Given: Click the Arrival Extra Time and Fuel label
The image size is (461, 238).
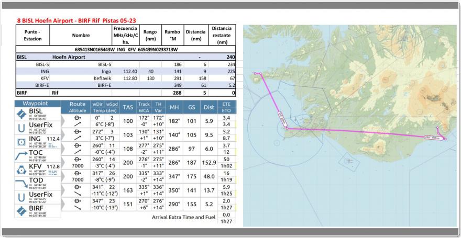Looking at the screenshot, I should 183,218.
